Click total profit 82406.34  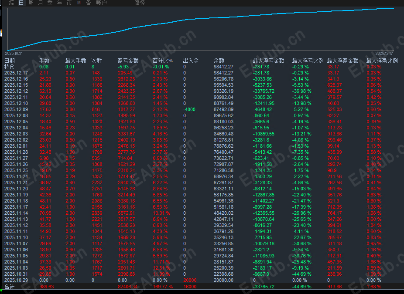(x=127, y=287)
